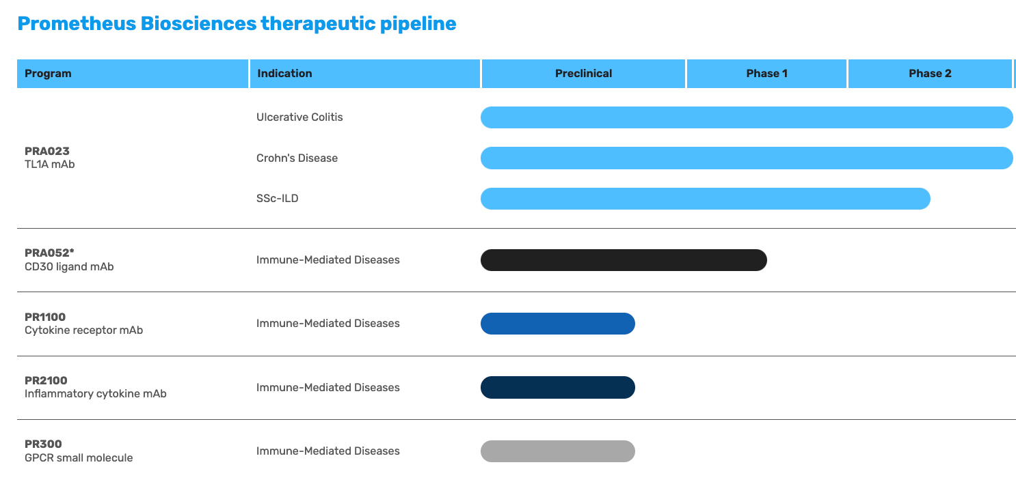Click the PR300 program name
1016x482 pixels.
coord(43,444)
